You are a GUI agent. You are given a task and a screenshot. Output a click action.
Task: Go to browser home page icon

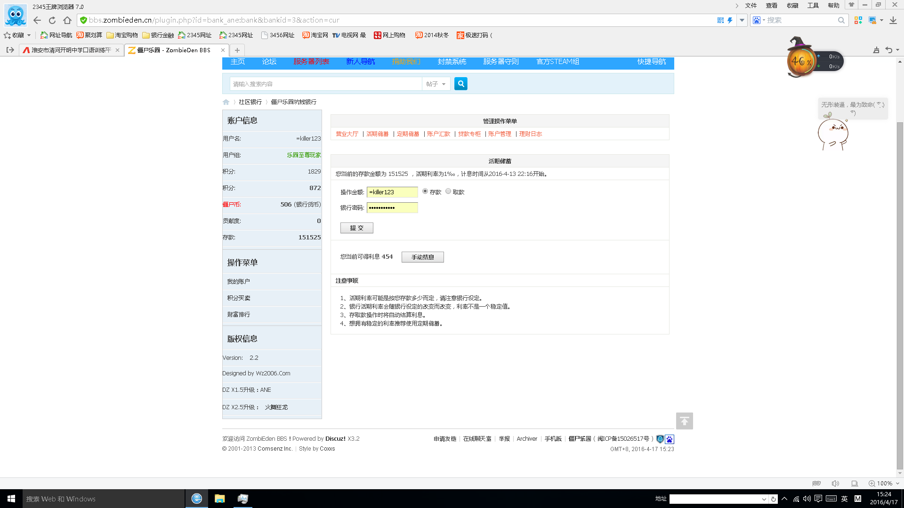(x=67, y=20)
